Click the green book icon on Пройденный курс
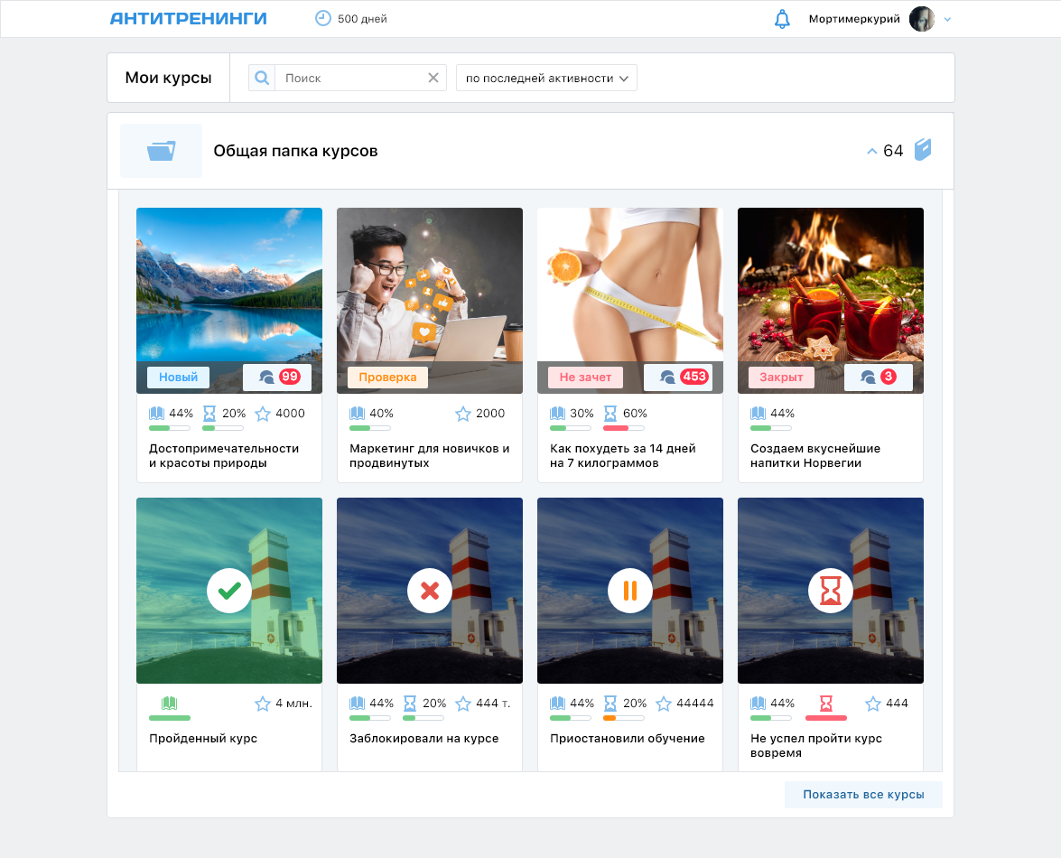Image resolution: width=1061 pixels, height=858 pixels. 169,703
